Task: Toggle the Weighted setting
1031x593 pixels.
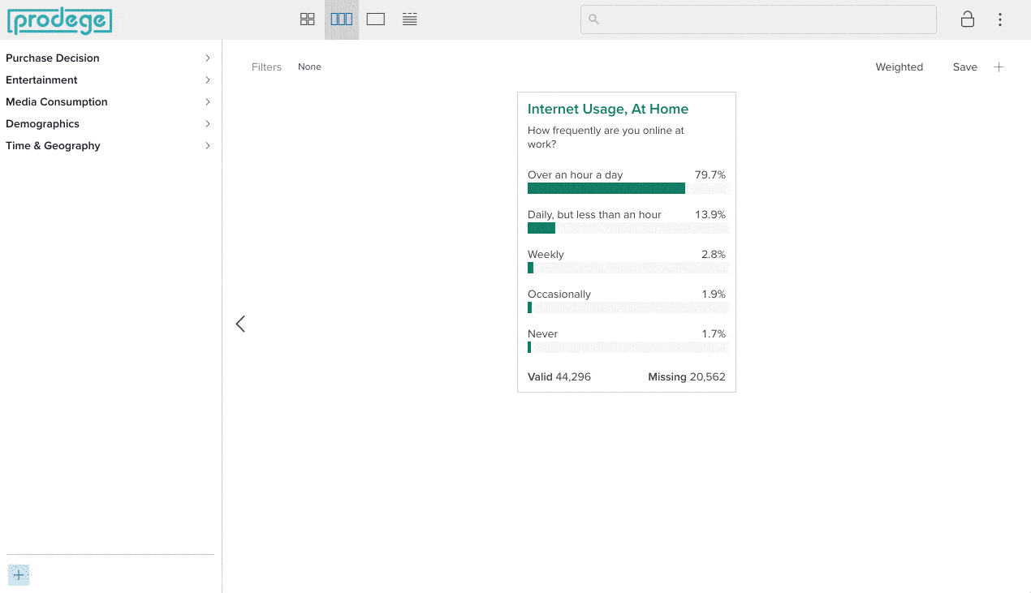Action: click(x=899, y=67)
